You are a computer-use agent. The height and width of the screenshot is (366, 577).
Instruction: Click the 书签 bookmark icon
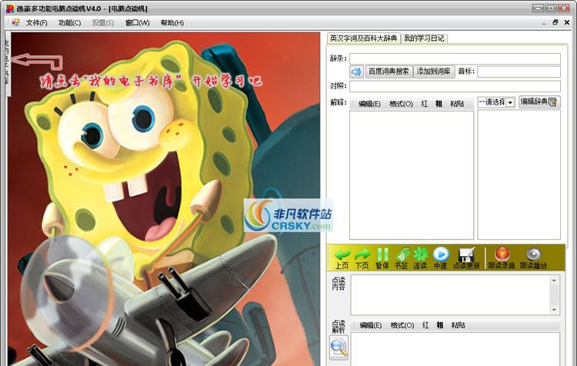[401, 258]
